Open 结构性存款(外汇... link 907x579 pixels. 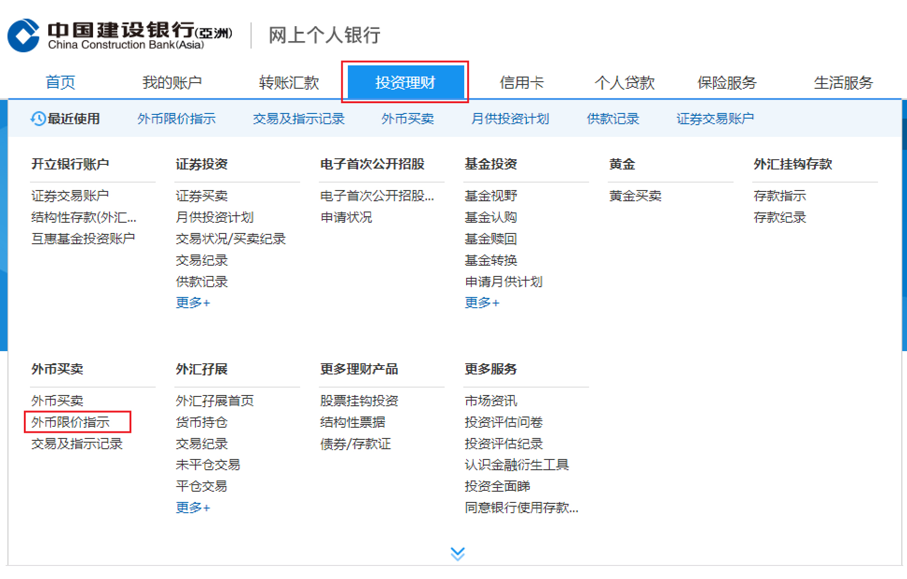[84, 217]
